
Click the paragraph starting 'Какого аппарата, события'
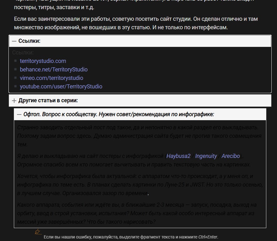pos(137,213)
